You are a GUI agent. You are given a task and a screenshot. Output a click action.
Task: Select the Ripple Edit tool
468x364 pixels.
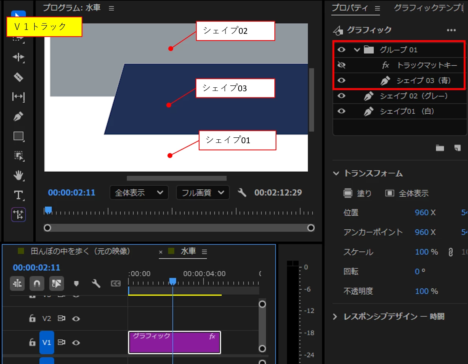[18, 57]
